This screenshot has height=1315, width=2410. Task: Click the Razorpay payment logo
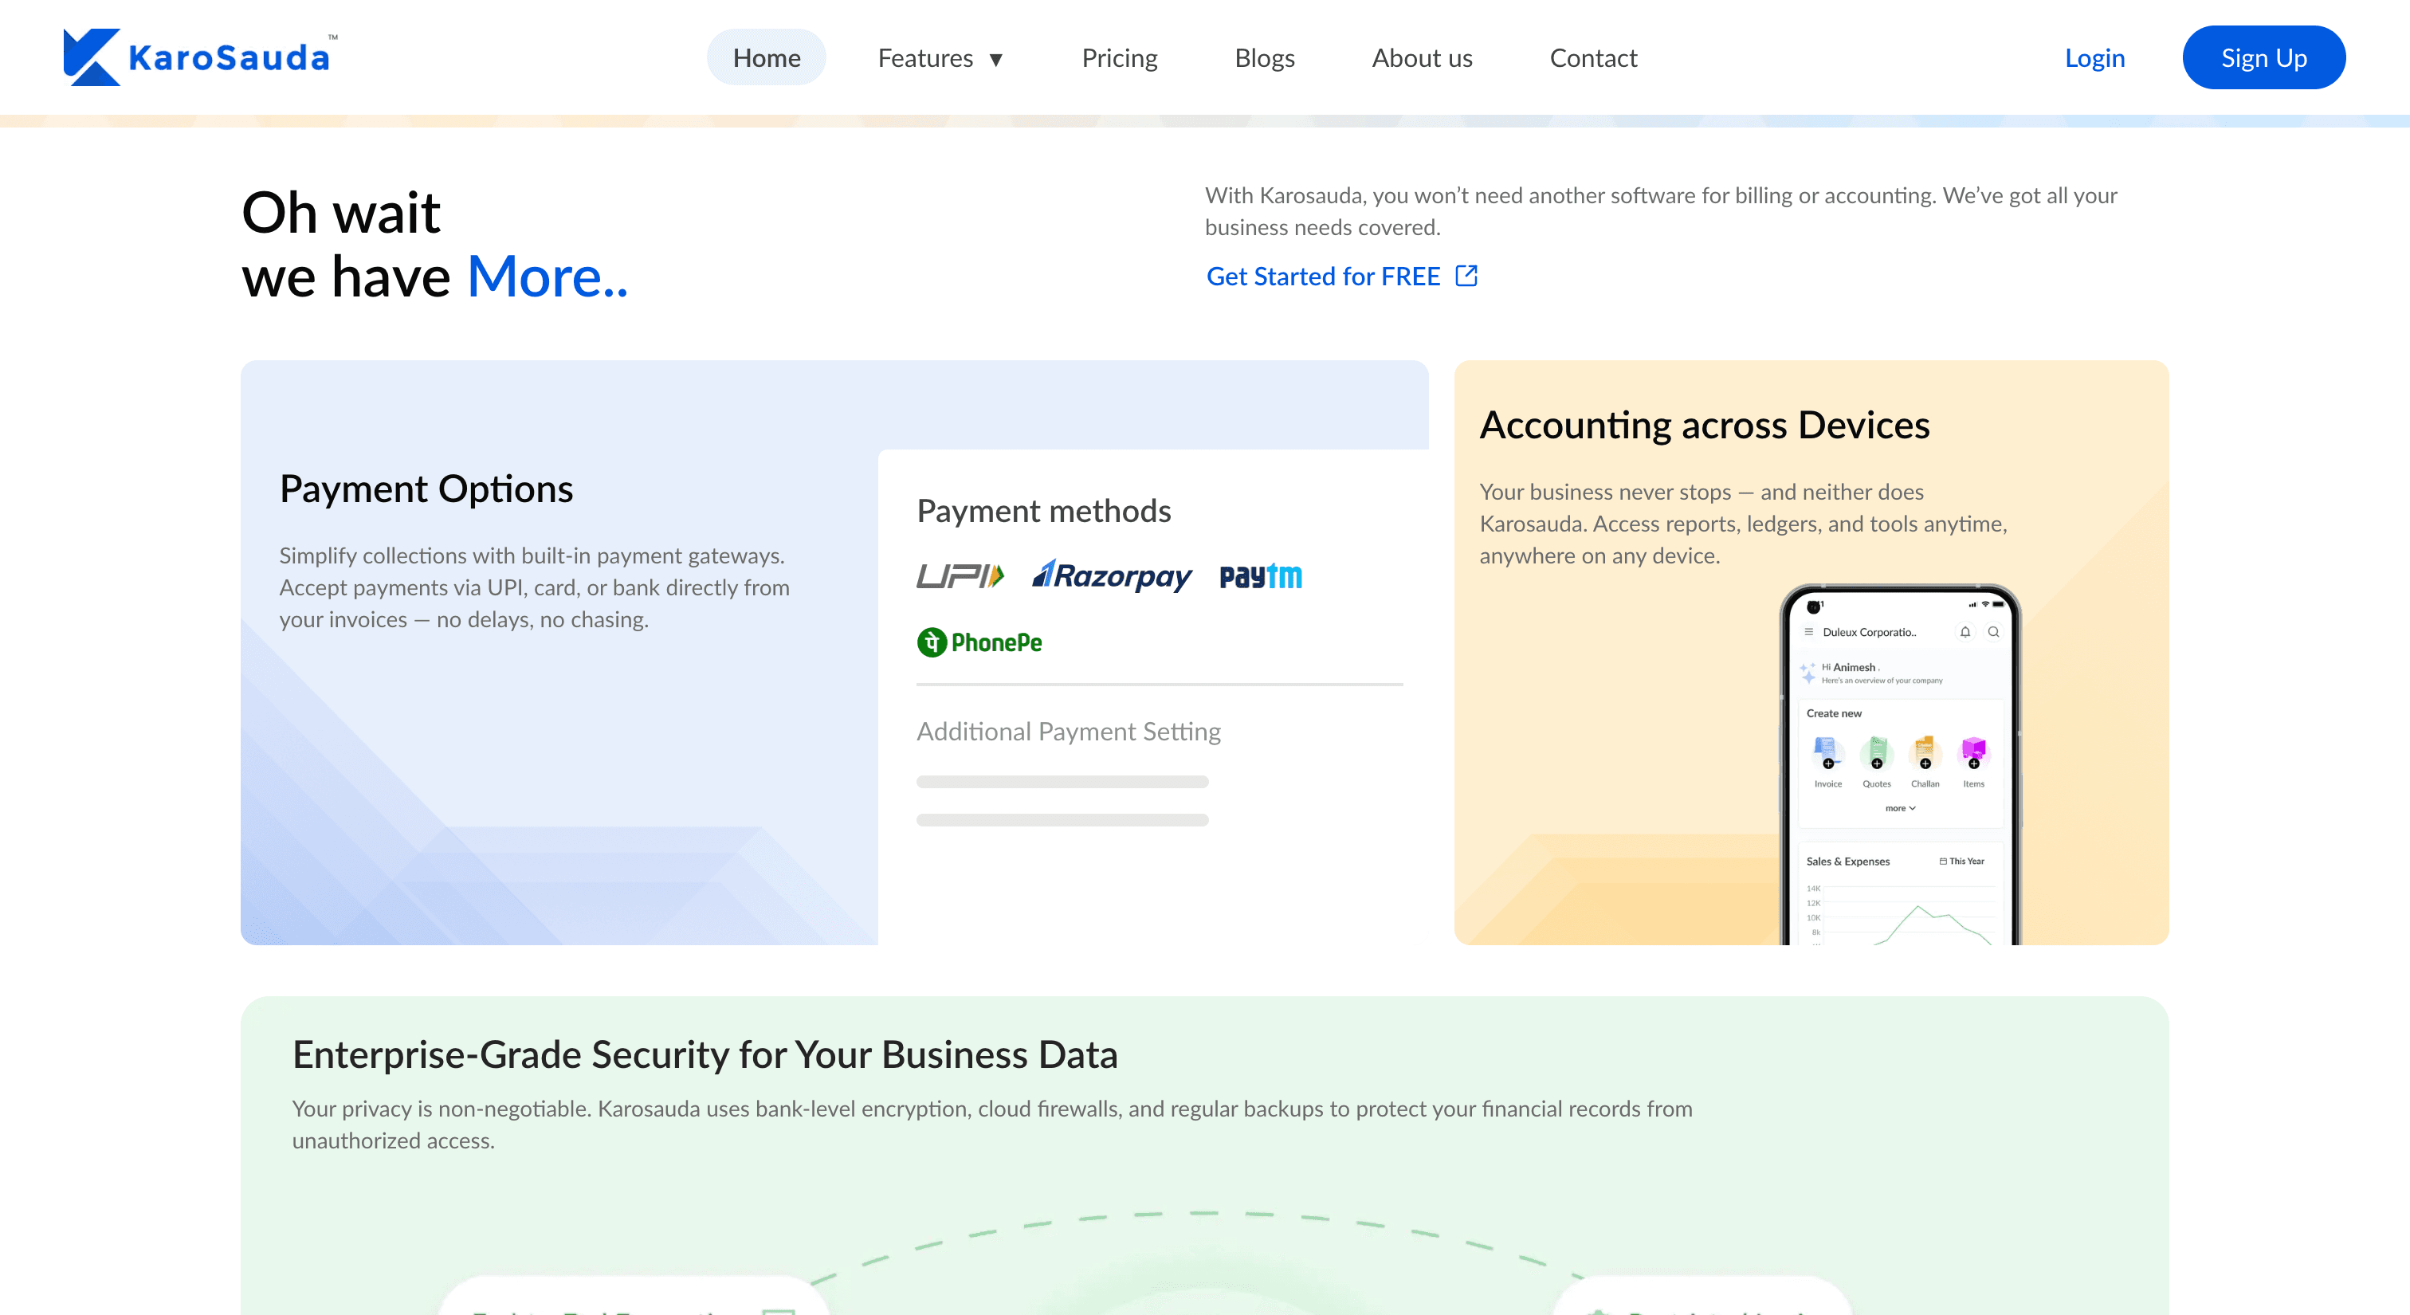(x=1113, y=575)
